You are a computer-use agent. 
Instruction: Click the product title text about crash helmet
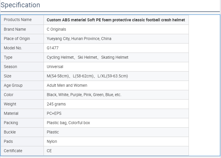coord(116,20)
